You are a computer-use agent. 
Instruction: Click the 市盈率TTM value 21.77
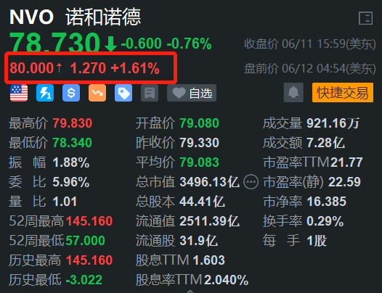(x=346, y=162)
